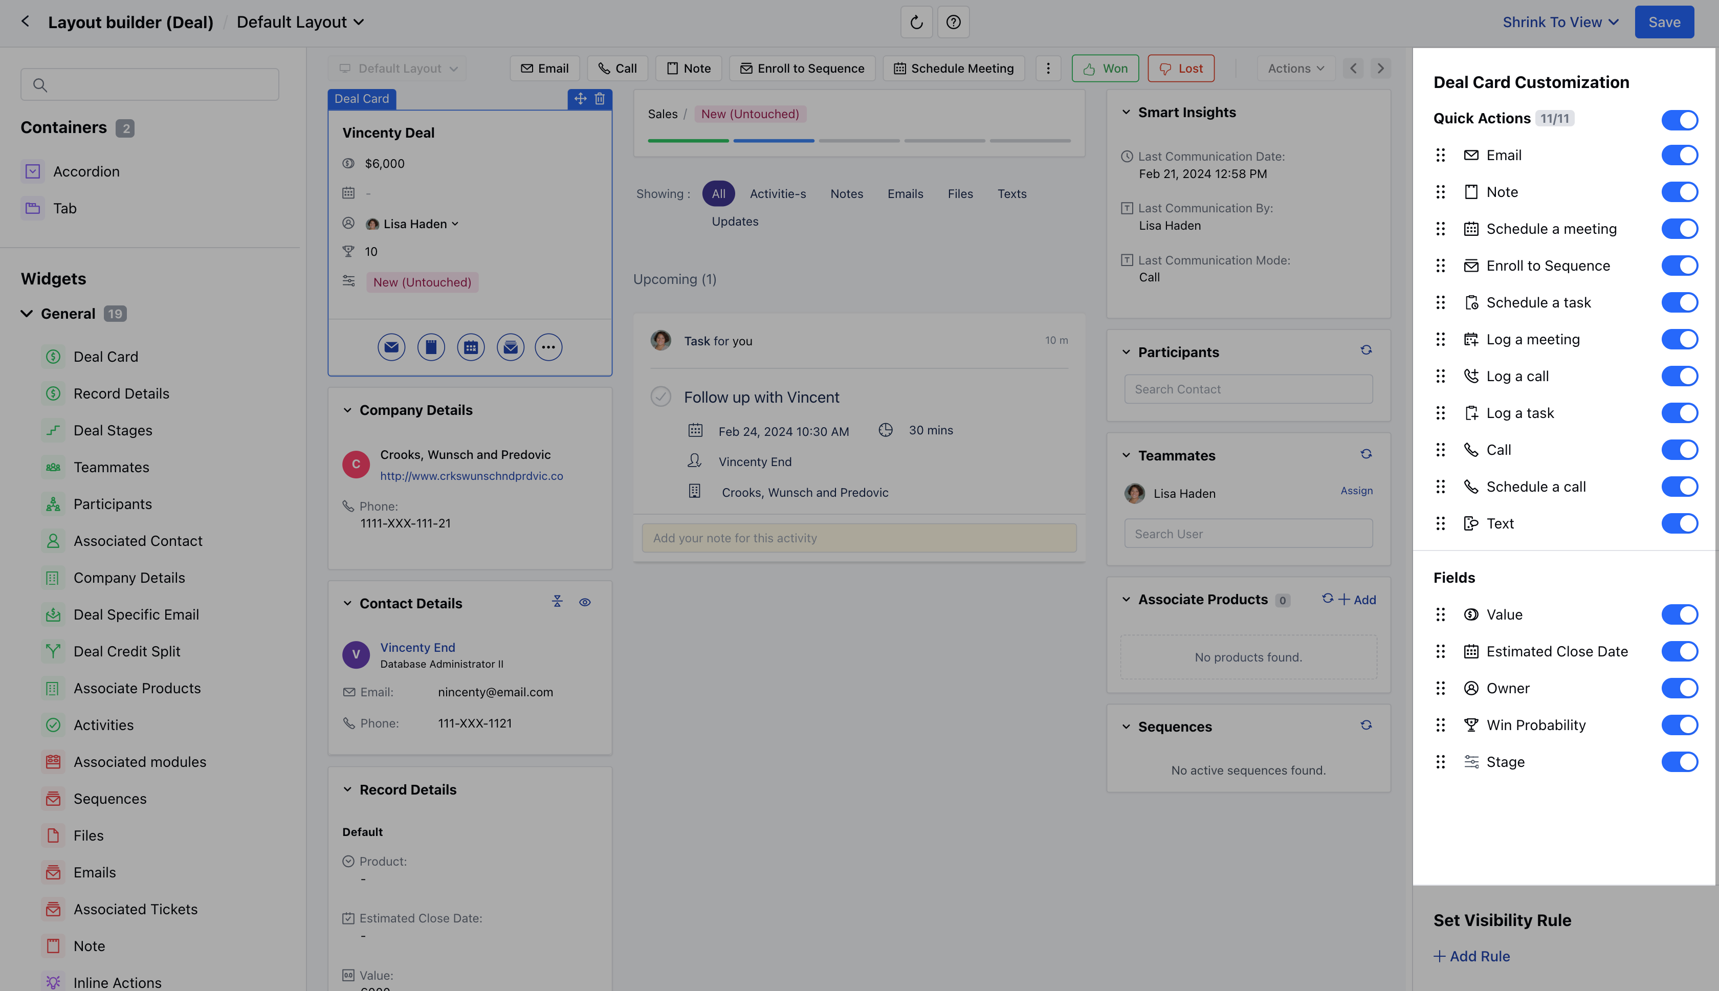Viewport: 1719px width, 991px height.
Task: Click Assign next to Lisa Haden
Action: [x=1356, y=491]
